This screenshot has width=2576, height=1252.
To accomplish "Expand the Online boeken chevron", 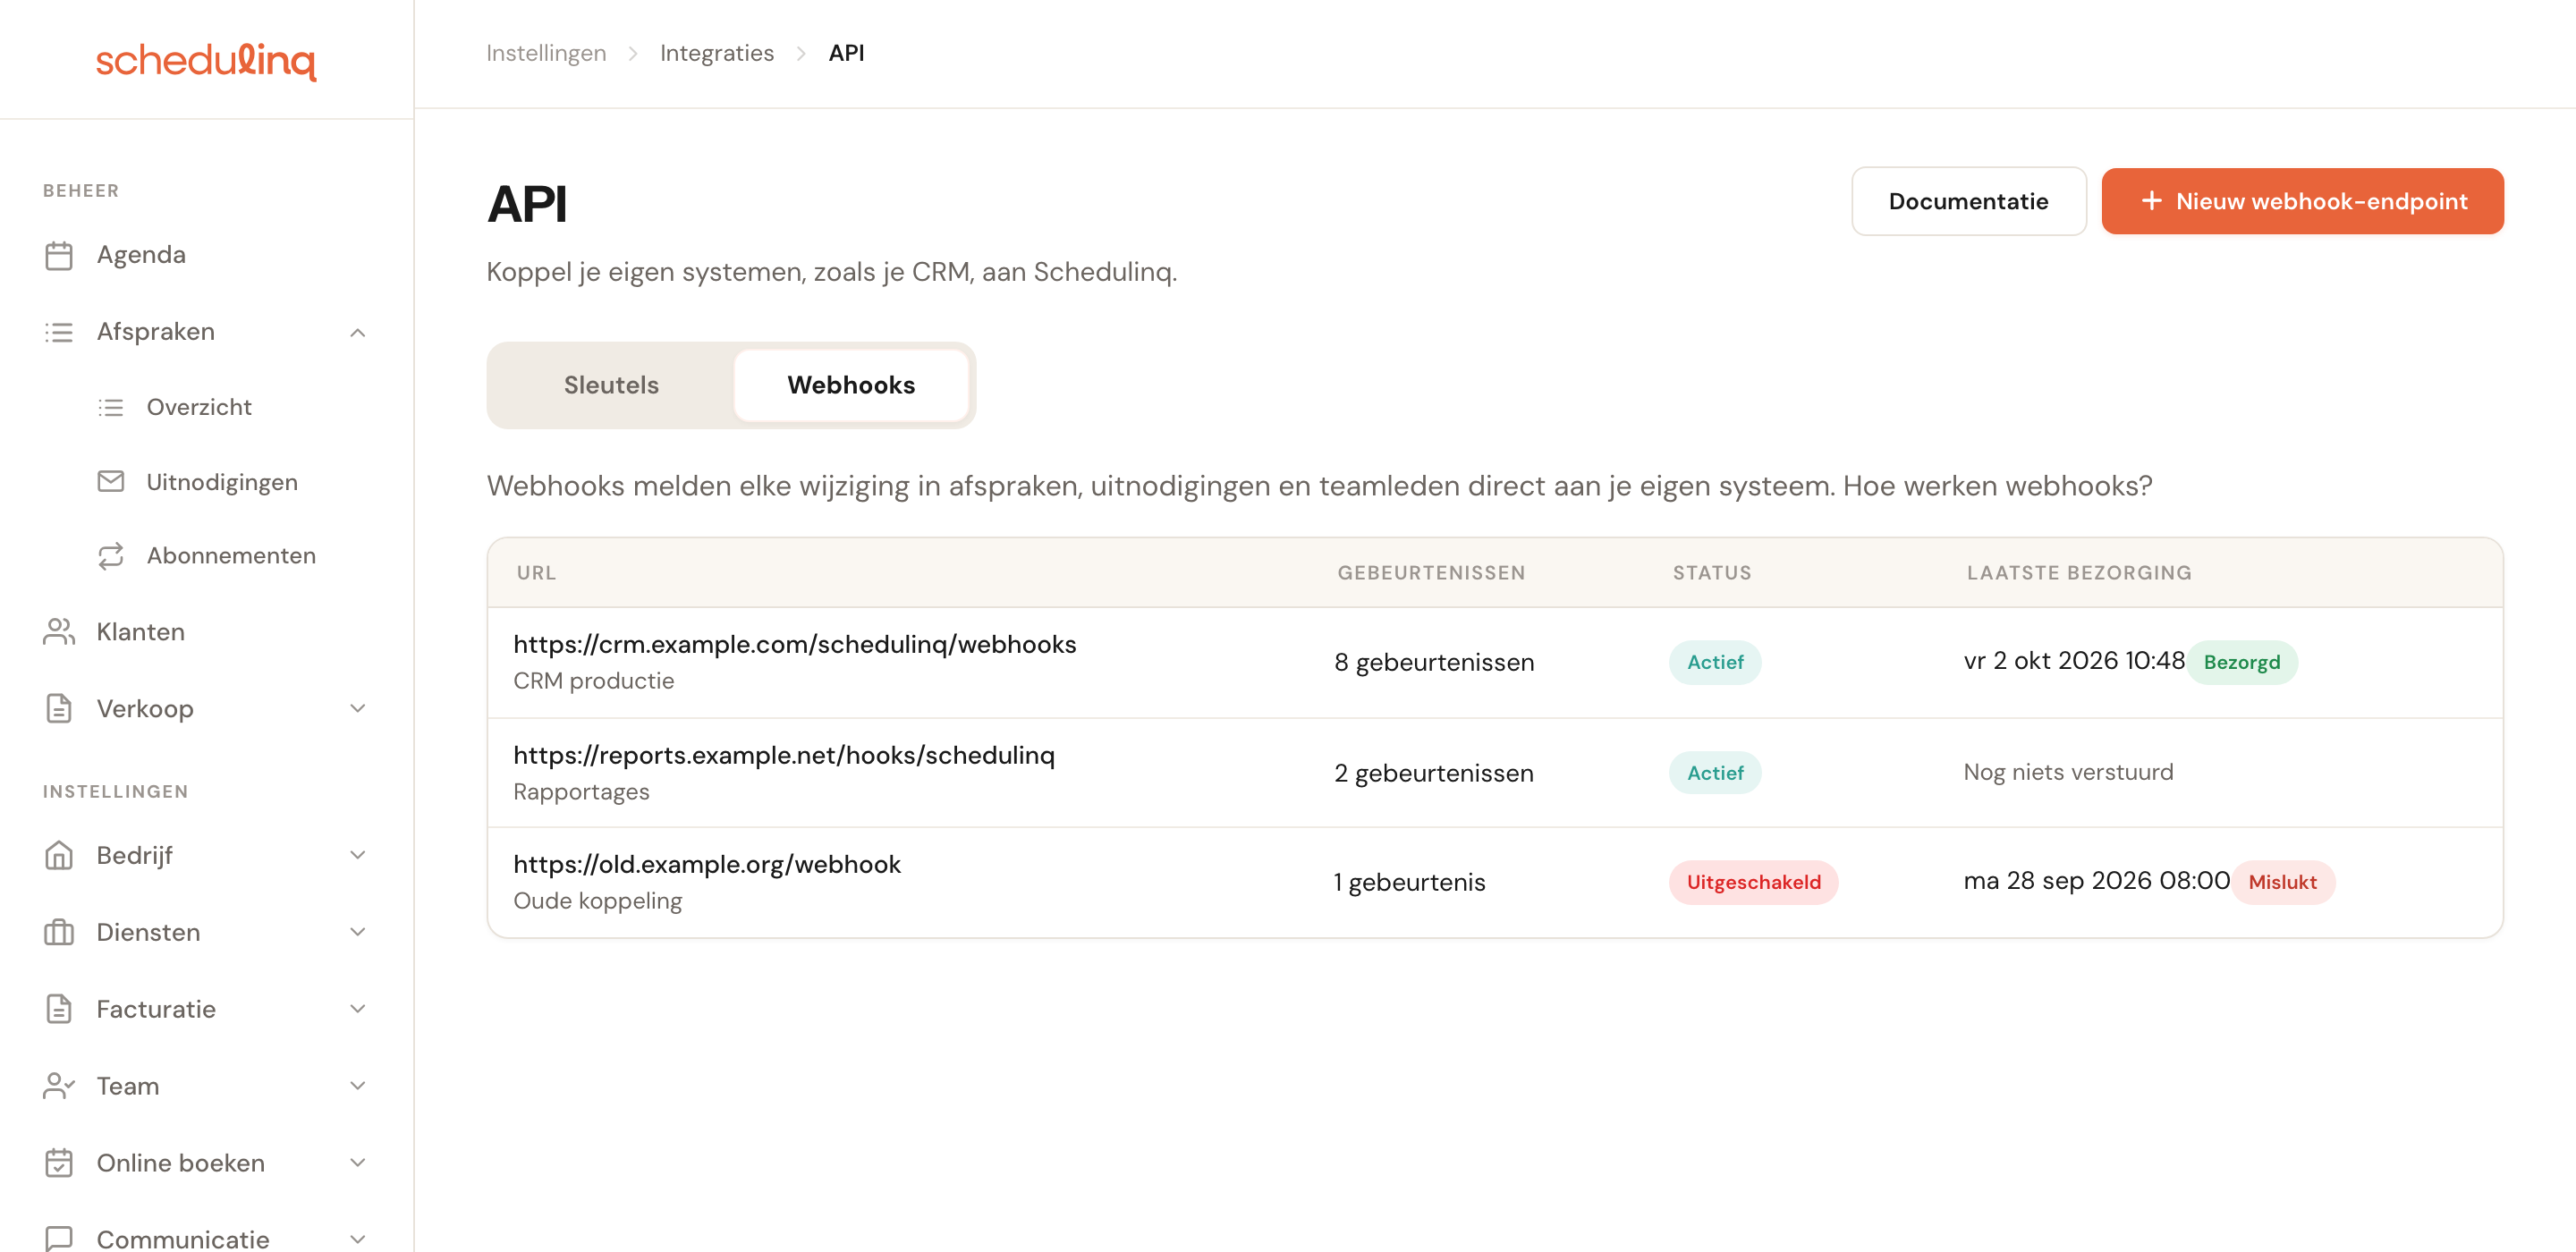I will point(358,1163).
